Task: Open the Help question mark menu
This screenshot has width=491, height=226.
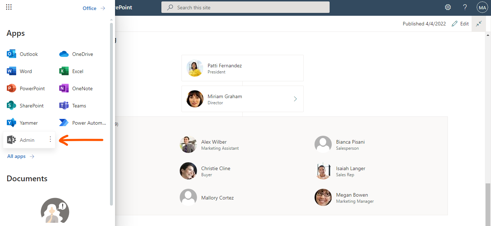Action: click(x=465, y=7)
